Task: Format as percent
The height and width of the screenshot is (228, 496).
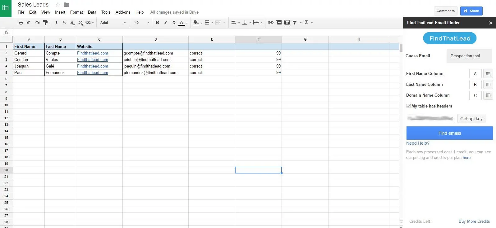Action: [64, 23]
